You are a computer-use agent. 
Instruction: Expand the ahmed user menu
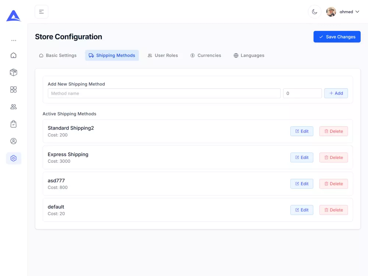pos(349,12)
